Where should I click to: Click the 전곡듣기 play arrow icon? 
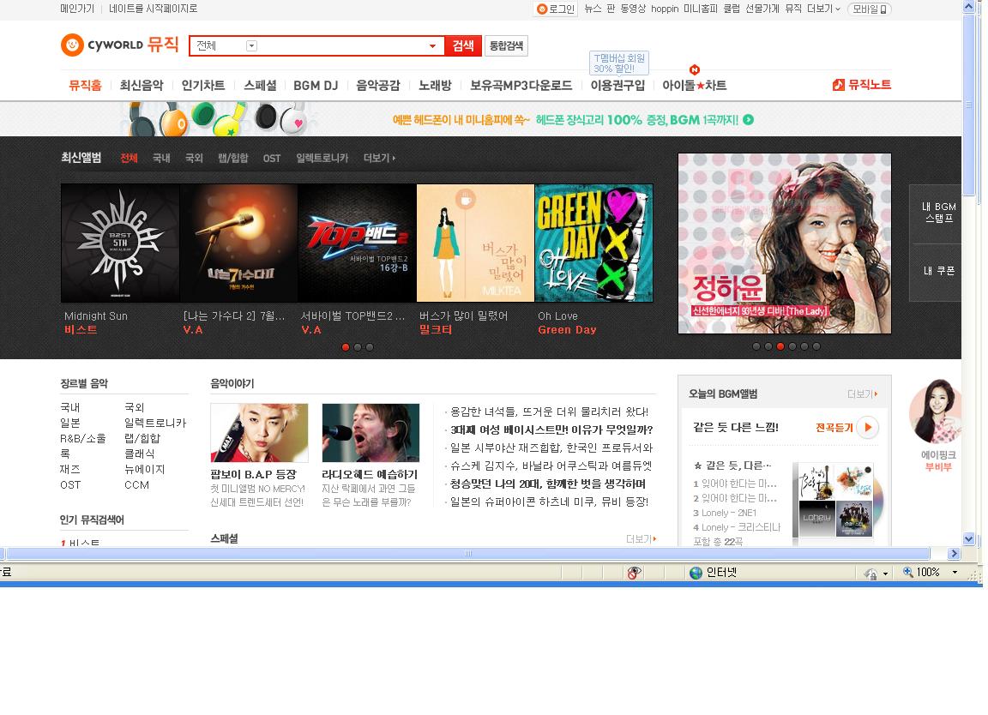pos(866,426)
